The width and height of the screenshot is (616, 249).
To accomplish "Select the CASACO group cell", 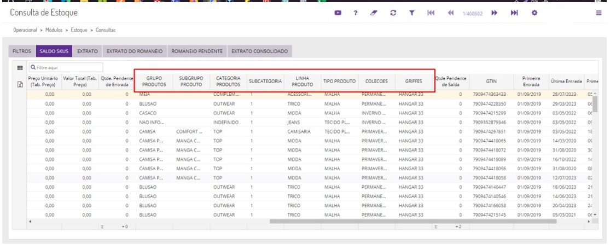I will tap(154, 113).
